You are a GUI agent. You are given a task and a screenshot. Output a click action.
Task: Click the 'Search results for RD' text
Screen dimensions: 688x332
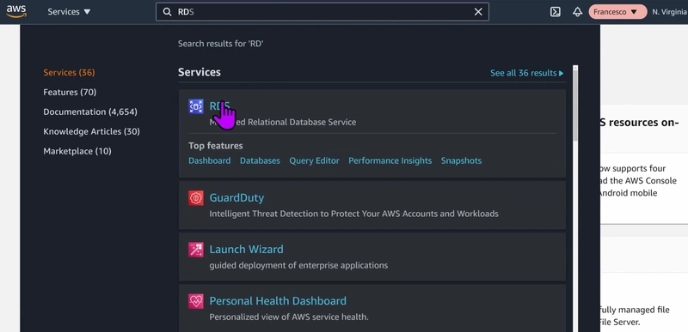coord(220,43)
